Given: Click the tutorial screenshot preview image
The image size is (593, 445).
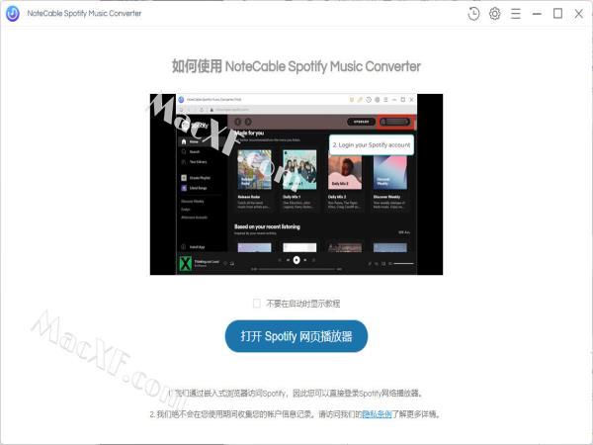Looking at the screenshot, I should pos(296,184).
